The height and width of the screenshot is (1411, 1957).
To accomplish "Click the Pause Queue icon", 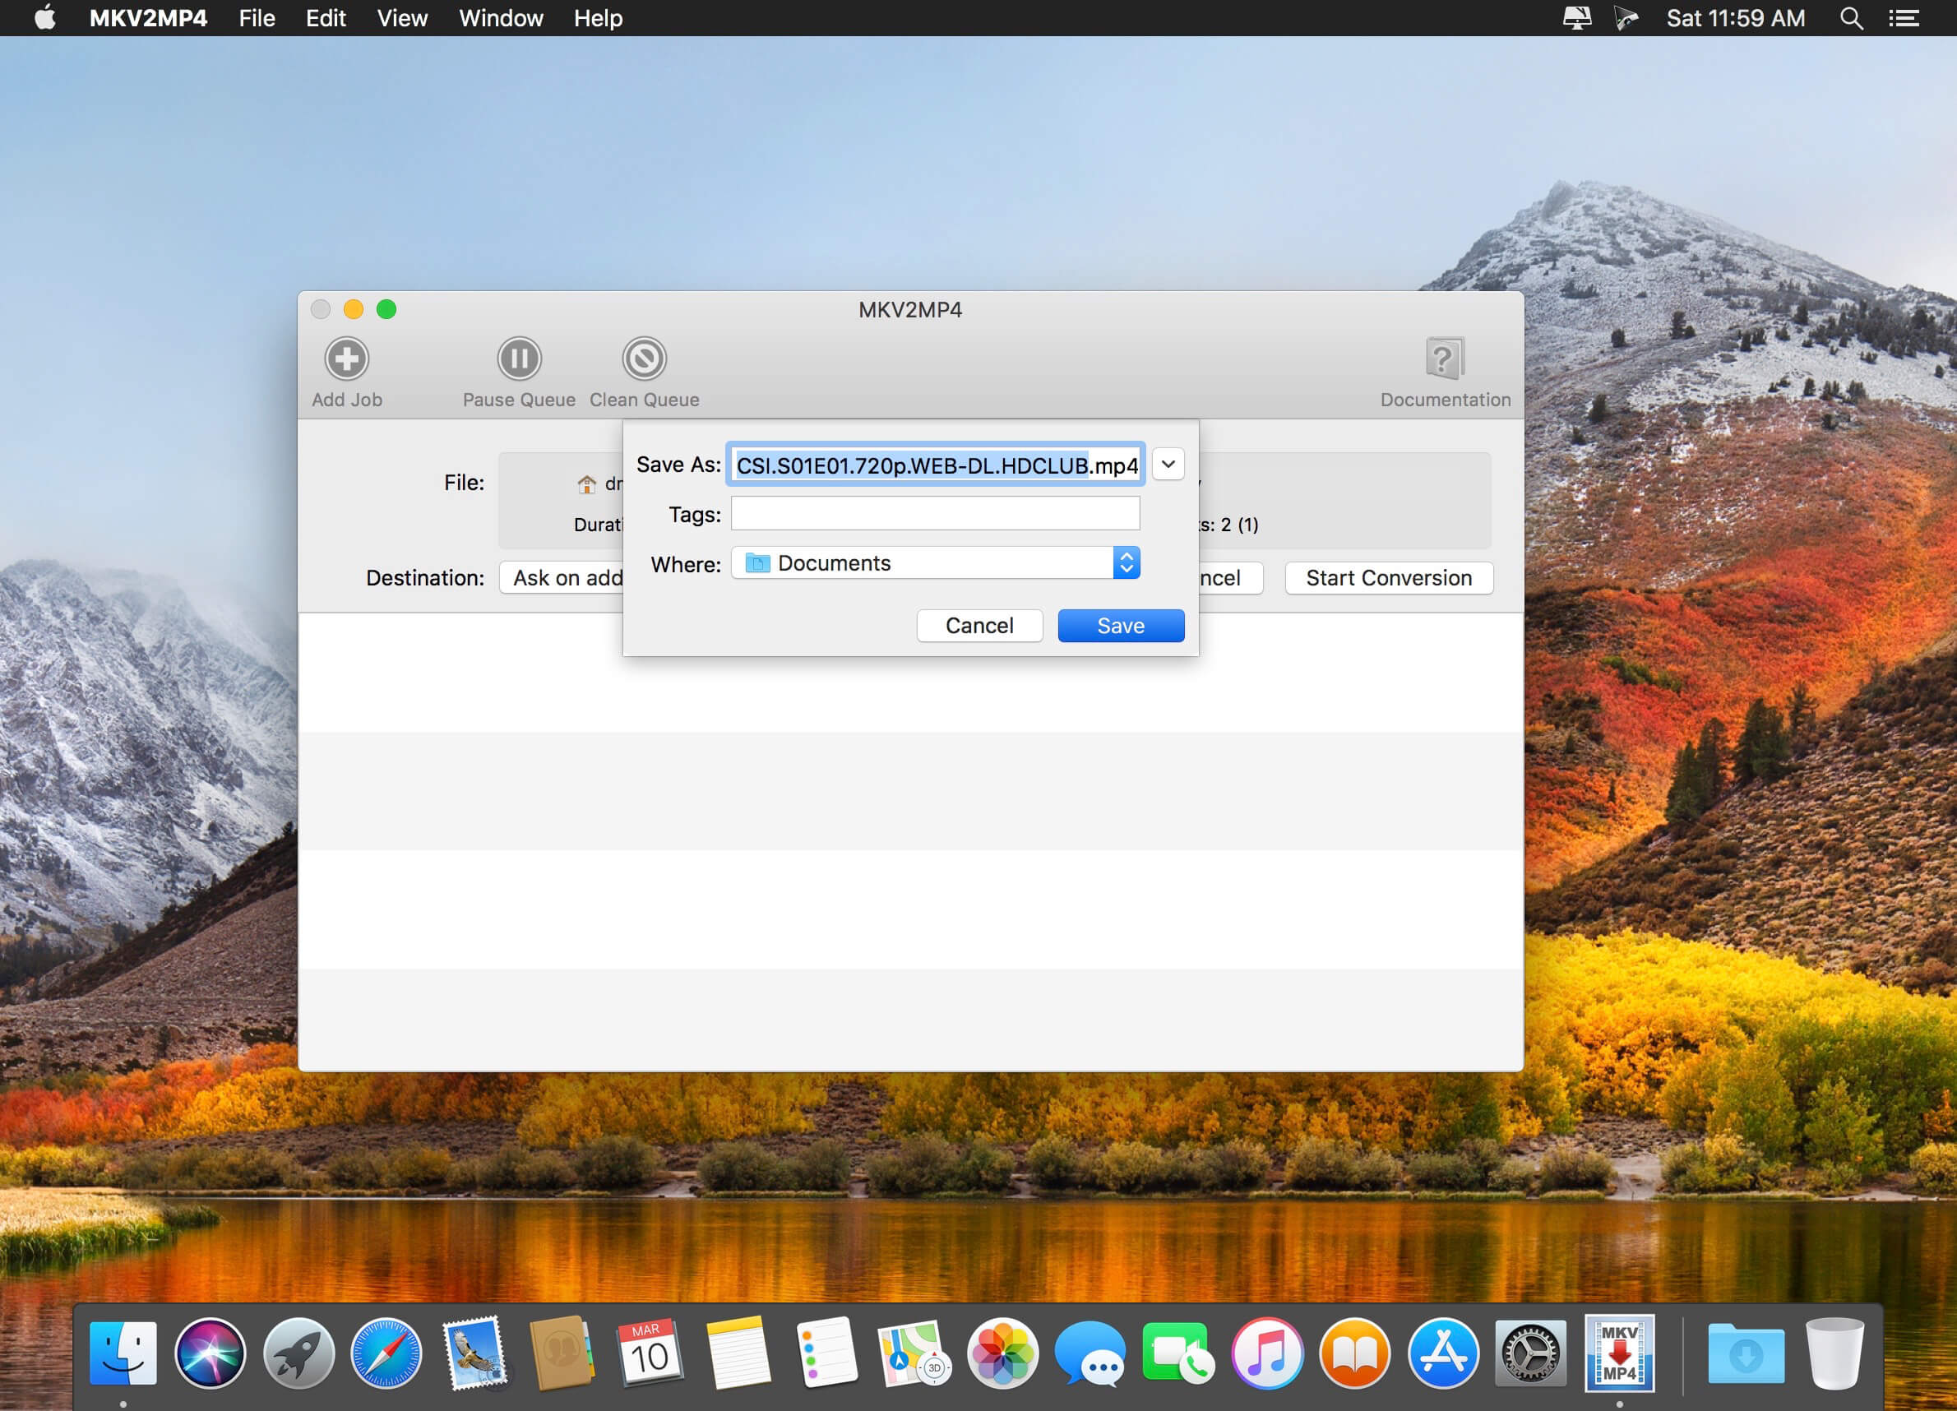I will (x=519, y=359).
